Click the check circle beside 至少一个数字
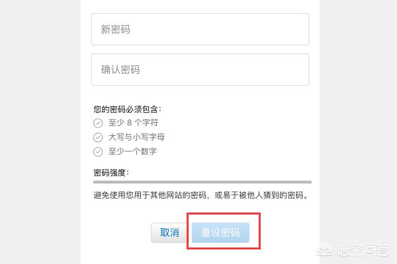This screenshot has width=397, height=264. tap(98, 152)
